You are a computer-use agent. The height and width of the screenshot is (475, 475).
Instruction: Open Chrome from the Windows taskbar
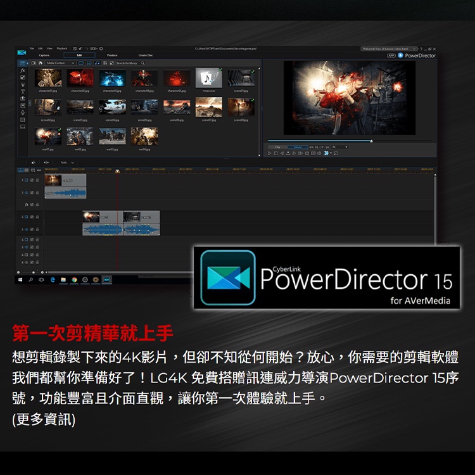[x=75, y=279]
